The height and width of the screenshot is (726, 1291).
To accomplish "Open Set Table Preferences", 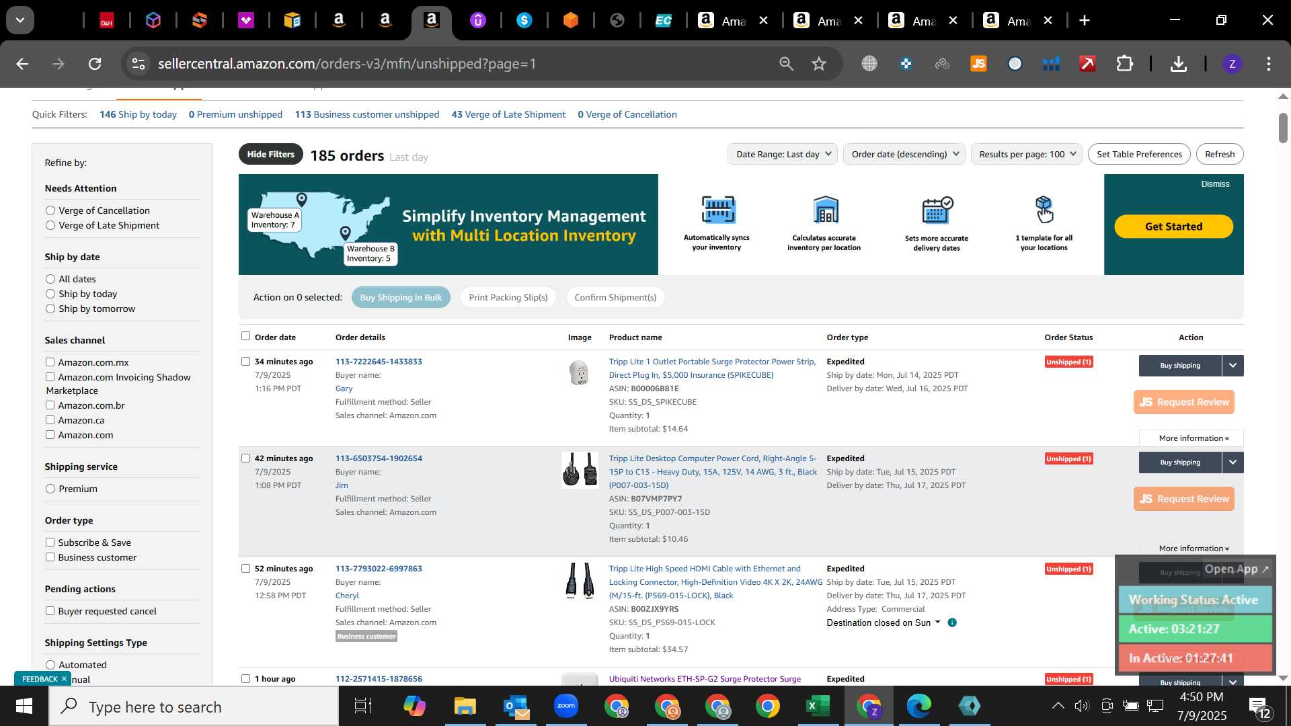I will point(1139,154).
